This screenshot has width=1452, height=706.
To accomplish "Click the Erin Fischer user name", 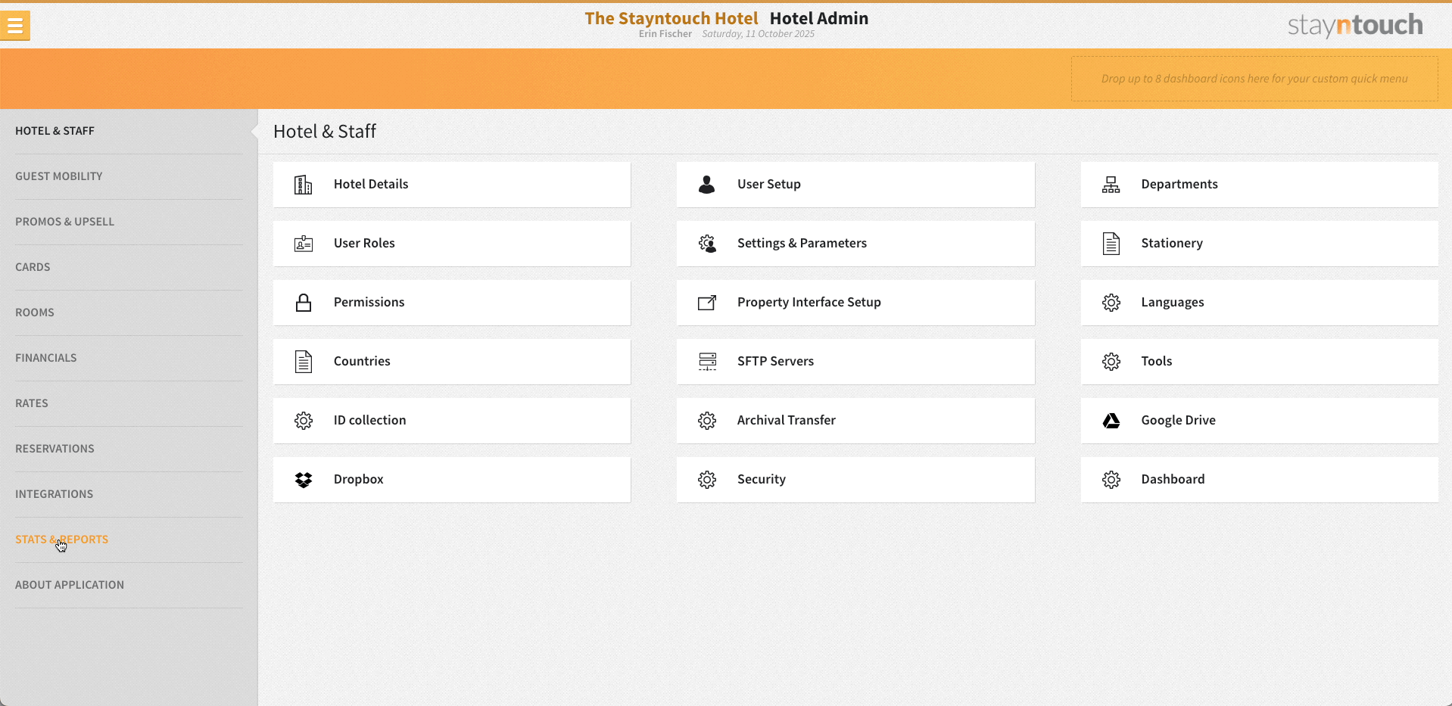I will (665, 34).
